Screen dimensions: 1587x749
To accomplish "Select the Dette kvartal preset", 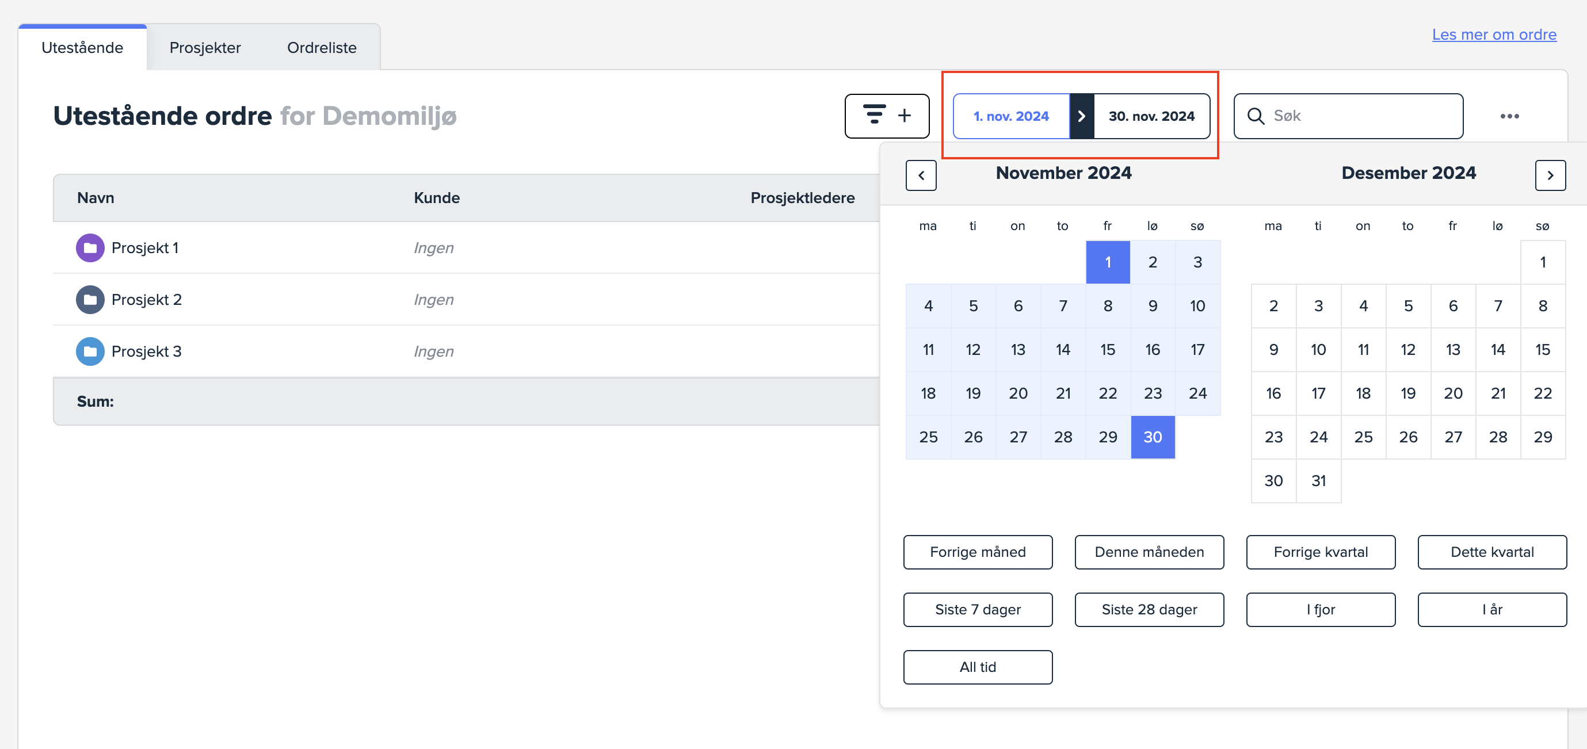I will coord(1491,552).
